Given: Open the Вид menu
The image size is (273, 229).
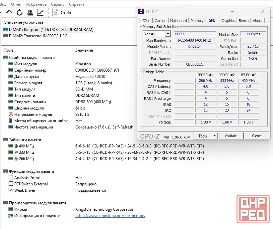Looking at the screenshot, I should point(3,4).
